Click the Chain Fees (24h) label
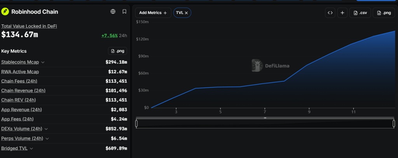The height and width of the screenshot is (158, 398). (x=19, y=81)
